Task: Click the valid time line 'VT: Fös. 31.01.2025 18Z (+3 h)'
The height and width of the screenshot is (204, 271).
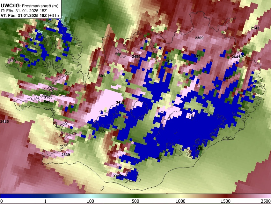Action: [x=30, y=15]
